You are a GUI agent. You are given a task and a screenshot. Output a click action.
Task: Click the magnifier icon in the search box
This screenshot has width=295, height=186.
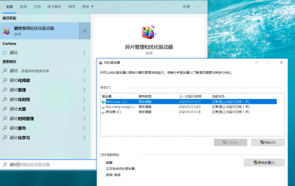click(5, 165)
